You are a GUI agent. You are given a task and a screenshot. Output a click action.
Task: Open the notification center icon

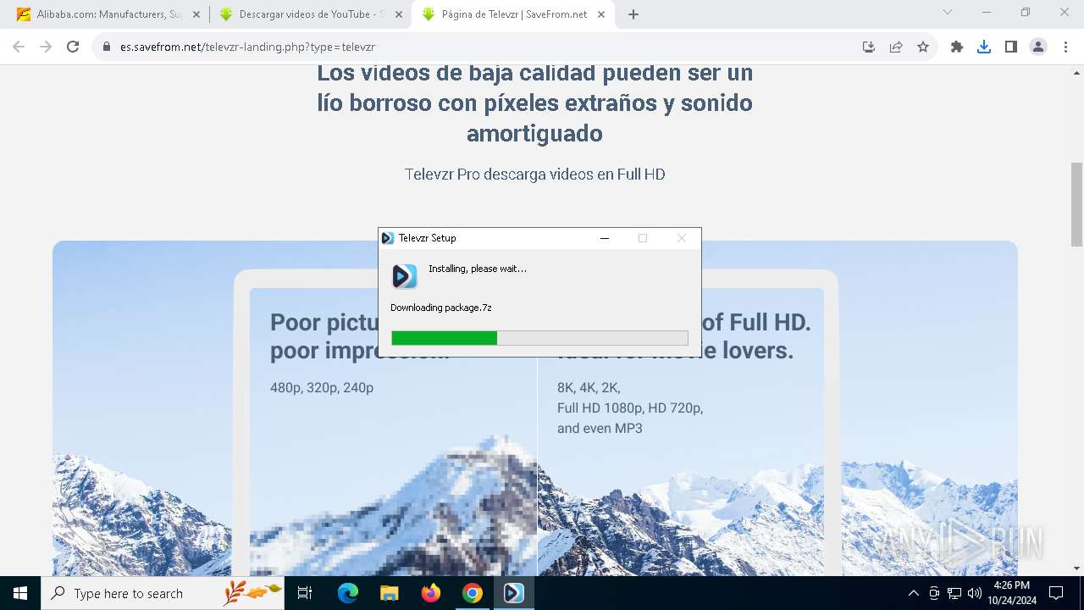(1056, 593)
